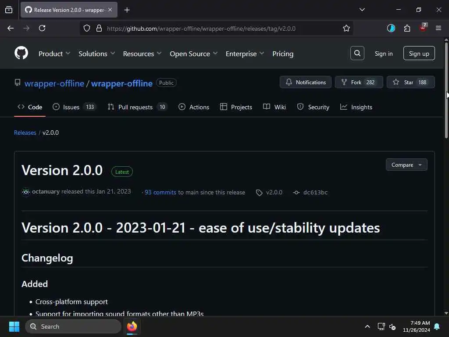Close the Release Version 2.0.0 tab

point(110,10)
